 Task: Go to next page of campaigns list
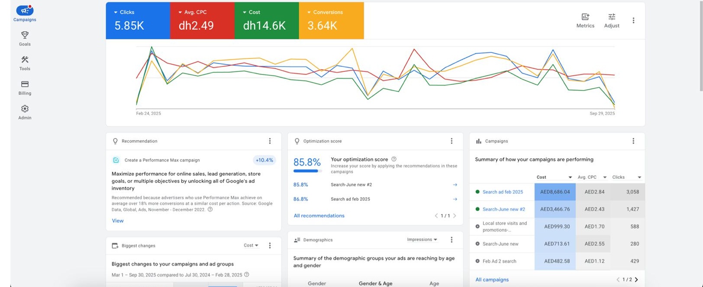(636, 280)
